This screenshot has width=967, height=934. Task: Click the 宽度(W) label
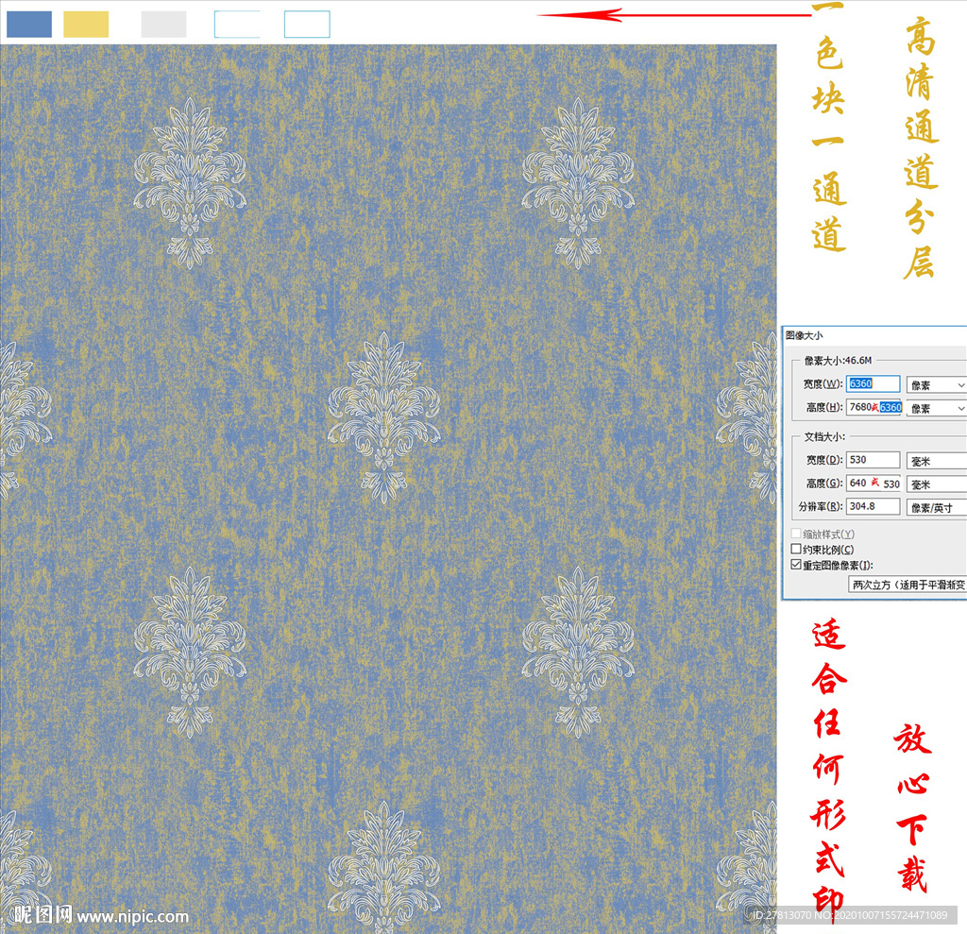(x=823, y=383)
